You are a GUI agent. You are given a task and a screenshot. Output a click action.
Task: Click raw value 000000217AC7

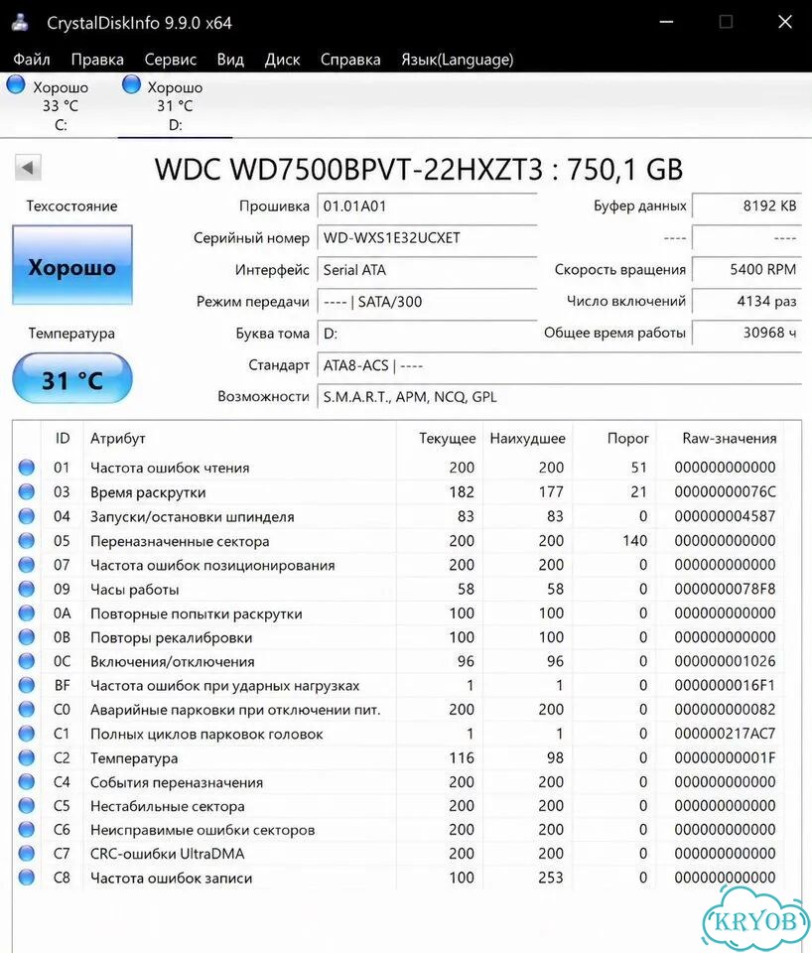click(x=725, y=734)
